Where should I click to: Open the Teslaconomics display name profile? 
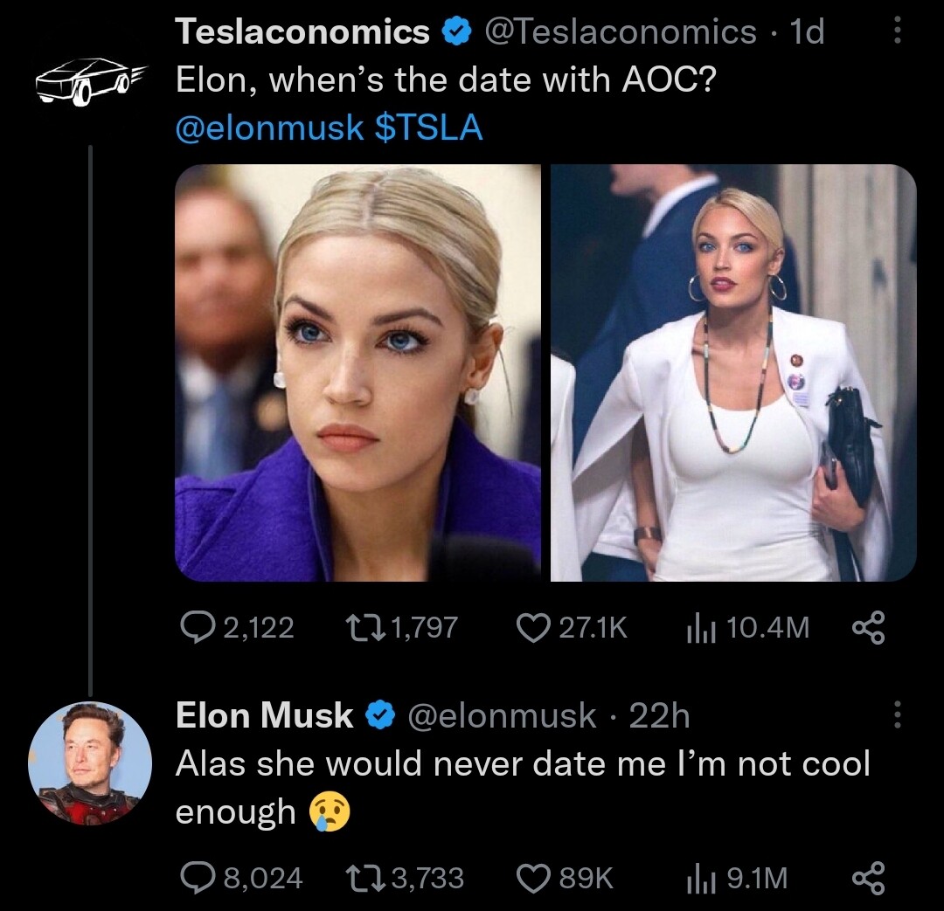click(x=302, y=33)
